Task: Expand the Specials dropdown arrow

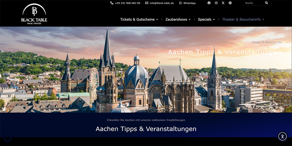Action: pos(214,20)
